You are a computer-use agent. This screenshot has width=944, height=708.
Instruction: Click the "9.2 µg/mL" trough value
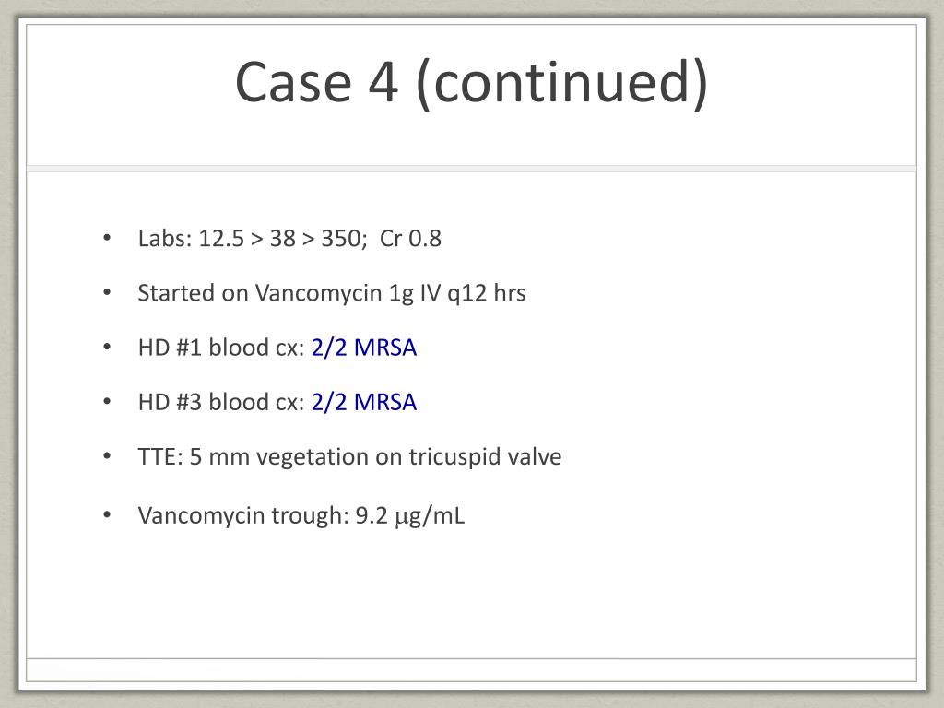410,516
